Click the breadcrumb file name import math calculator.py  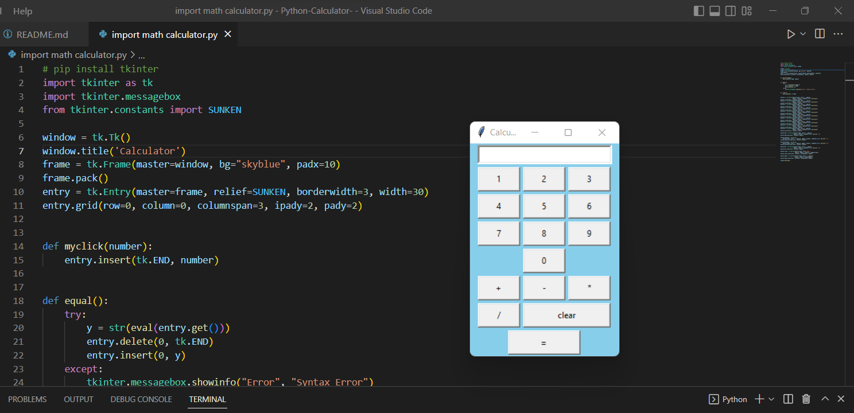coord(73,55)
